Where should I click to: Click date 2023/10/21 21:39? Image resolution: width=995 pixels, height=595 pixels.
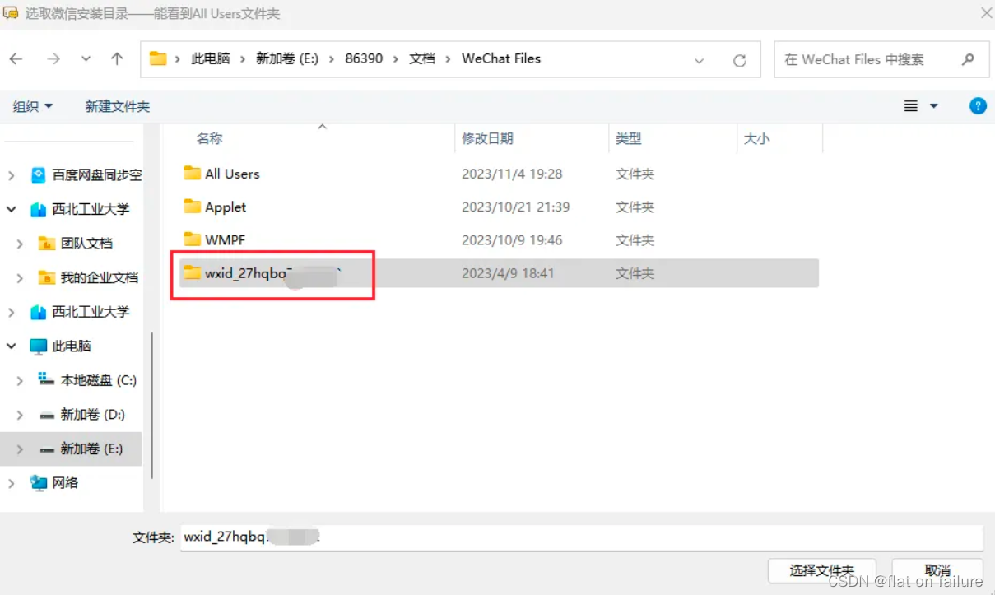(x=516, y=207)
